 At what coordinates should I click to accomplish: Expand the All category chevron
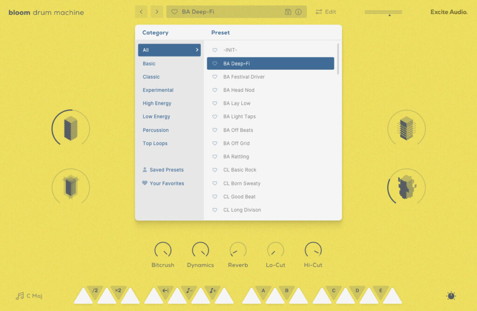(197, 50)
